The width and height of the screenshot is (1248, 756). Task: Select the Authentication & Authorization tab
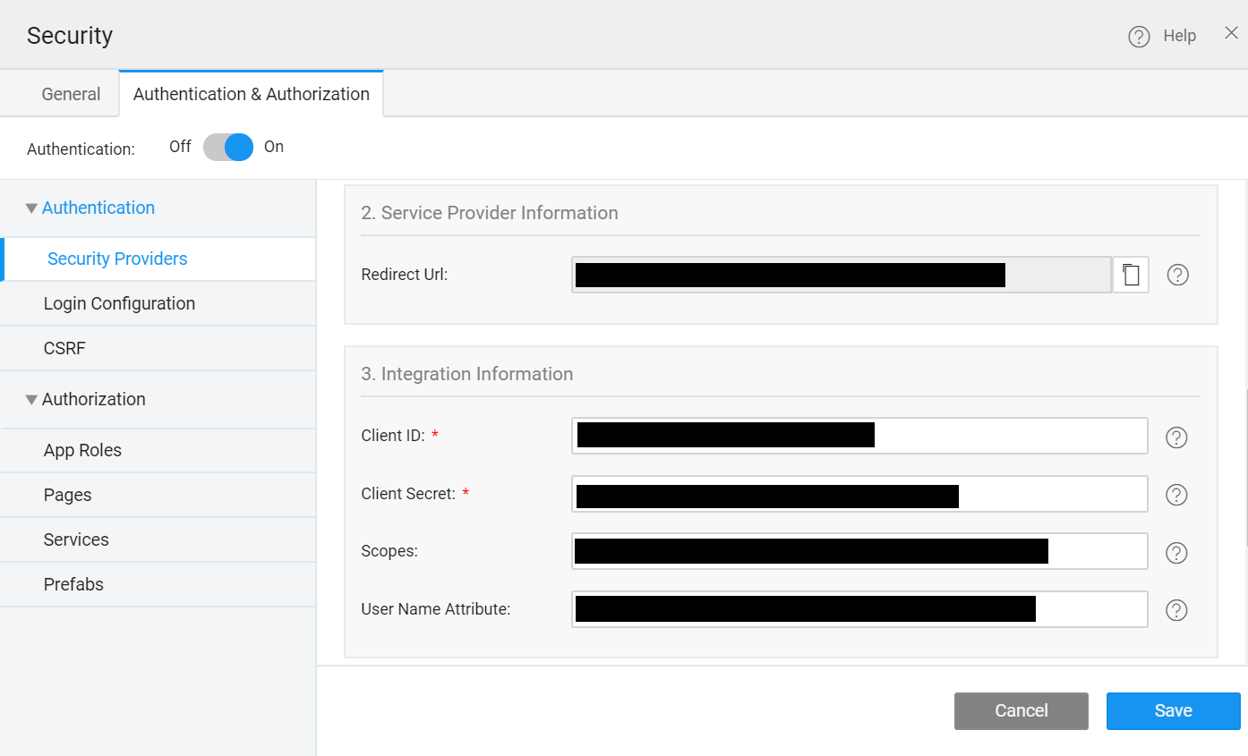[x=251, y=93]
